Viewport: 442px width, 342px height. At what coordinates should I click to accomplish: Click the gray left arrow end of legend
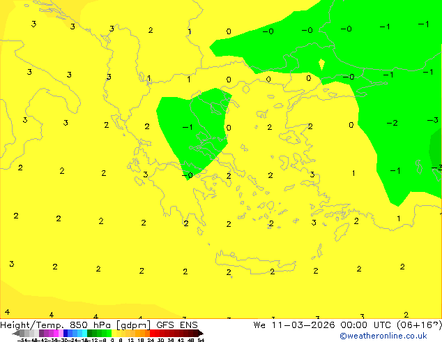point(16,333)
